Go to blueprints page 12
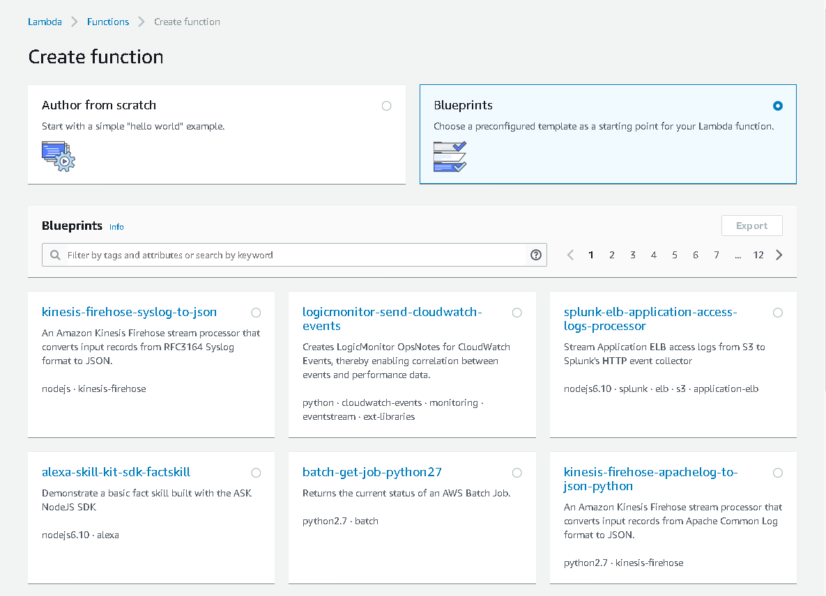826x596 pixels. (x=758, y=255)
